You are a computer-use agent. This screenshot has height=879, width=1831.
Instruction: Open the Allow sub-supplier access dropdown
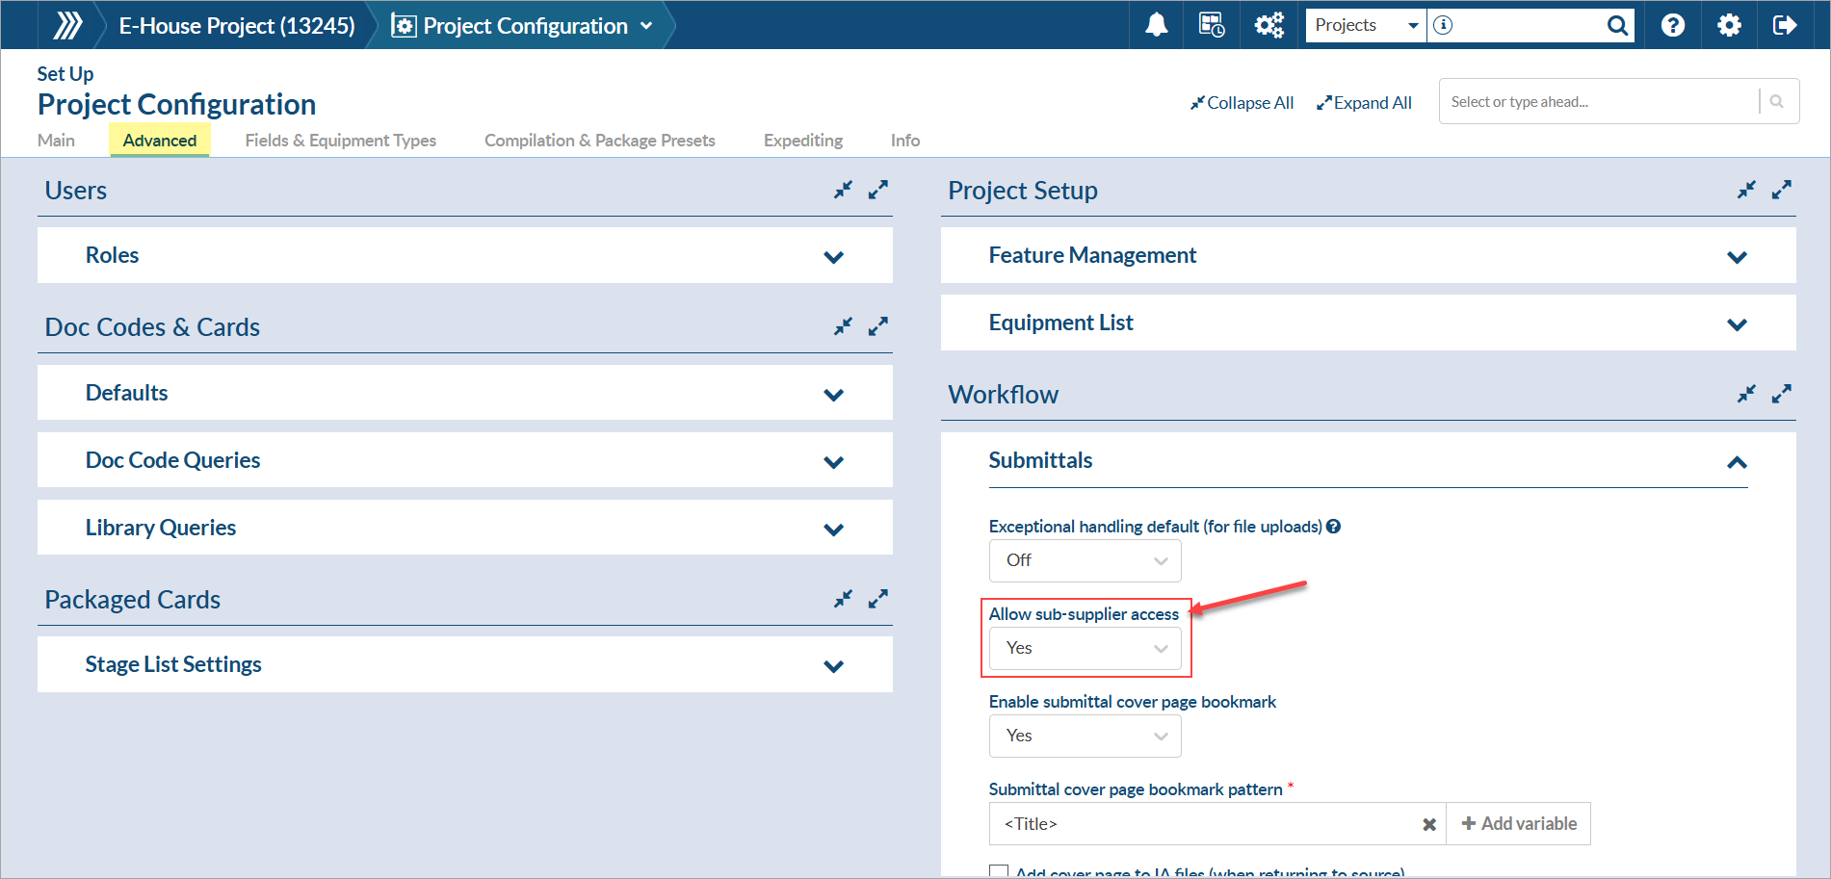(1085, 649)
